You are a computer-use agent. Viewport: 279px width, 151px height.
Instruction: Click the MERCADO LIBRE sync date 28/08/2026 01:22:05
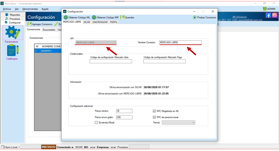156,94
